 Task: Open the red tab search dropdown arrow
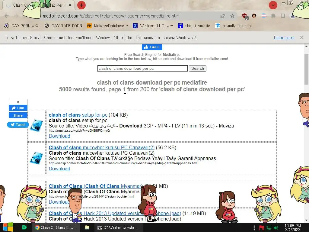273,5
